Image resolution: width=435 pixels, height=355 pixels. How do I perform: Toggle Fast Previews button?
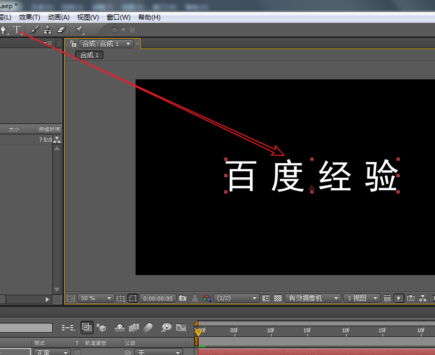click(x=399, y=298)
